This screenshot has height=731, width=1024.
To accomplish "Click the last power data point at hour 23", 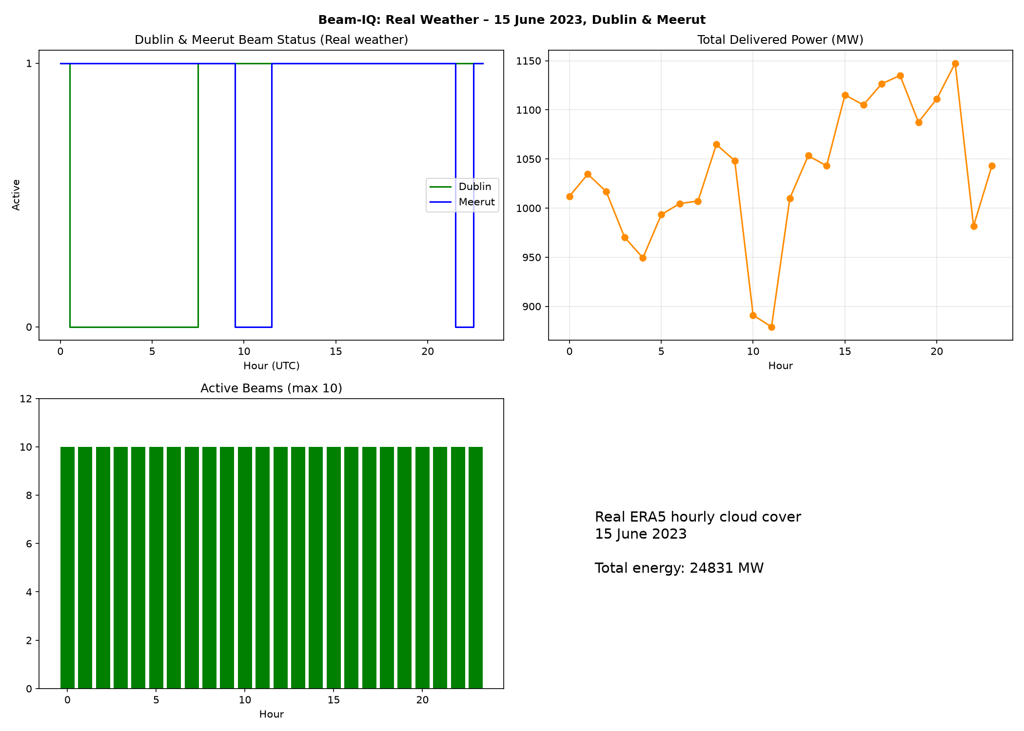I will tap(992, 166).
